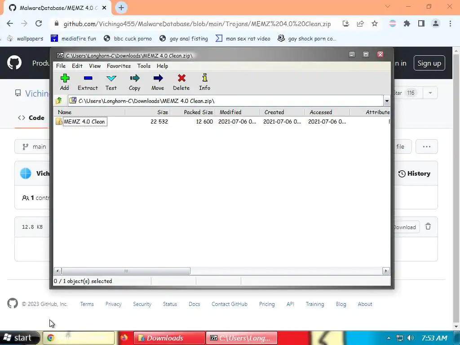Image resolution: width=460 pixels, height=345 pixels.
Task: Click the footer GitHub logo icon
Action: pos(12,303)
